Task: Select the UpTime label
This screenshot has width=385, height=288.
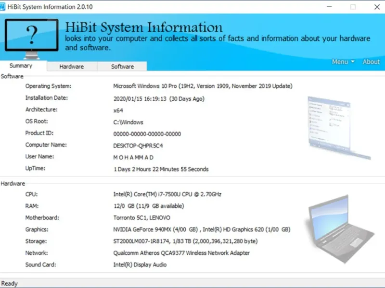Action: pos(35,168)
